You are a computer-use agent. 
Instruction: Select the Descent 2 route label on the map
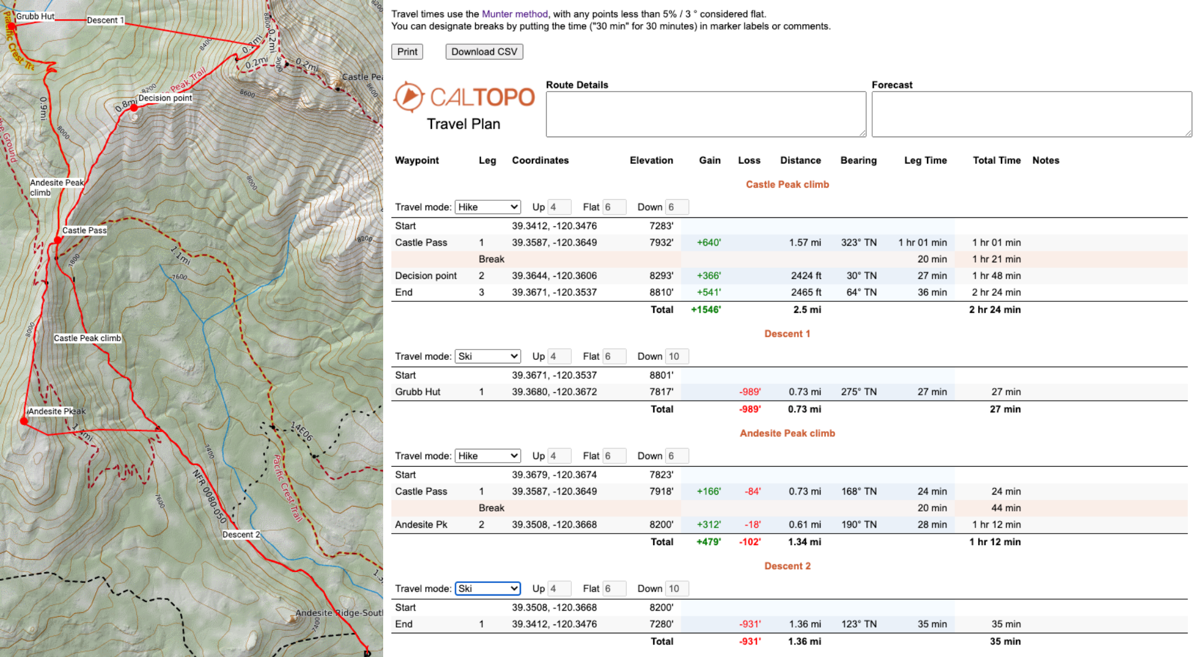tap(241, 534)
